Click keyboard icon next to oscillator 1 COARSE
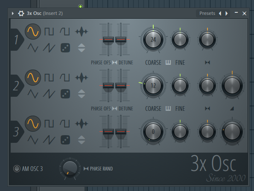The height and width of the screenshot is (191, 254). click(x=168, y=62)
